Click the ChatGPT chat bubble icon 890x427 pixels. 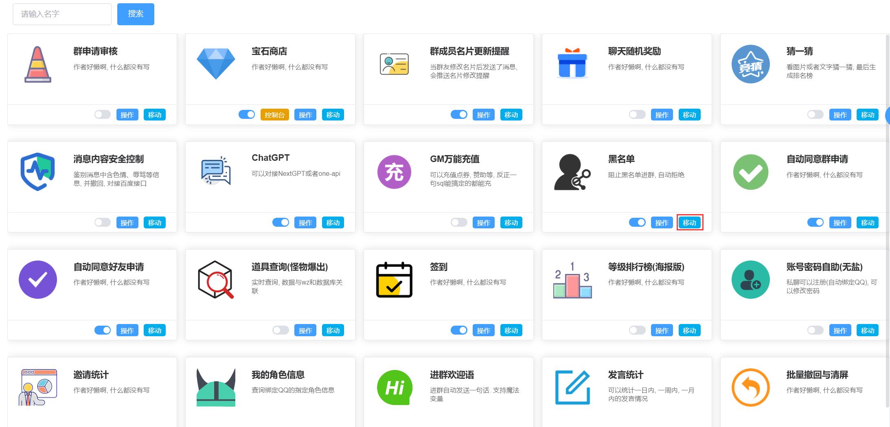pos(216,171)
